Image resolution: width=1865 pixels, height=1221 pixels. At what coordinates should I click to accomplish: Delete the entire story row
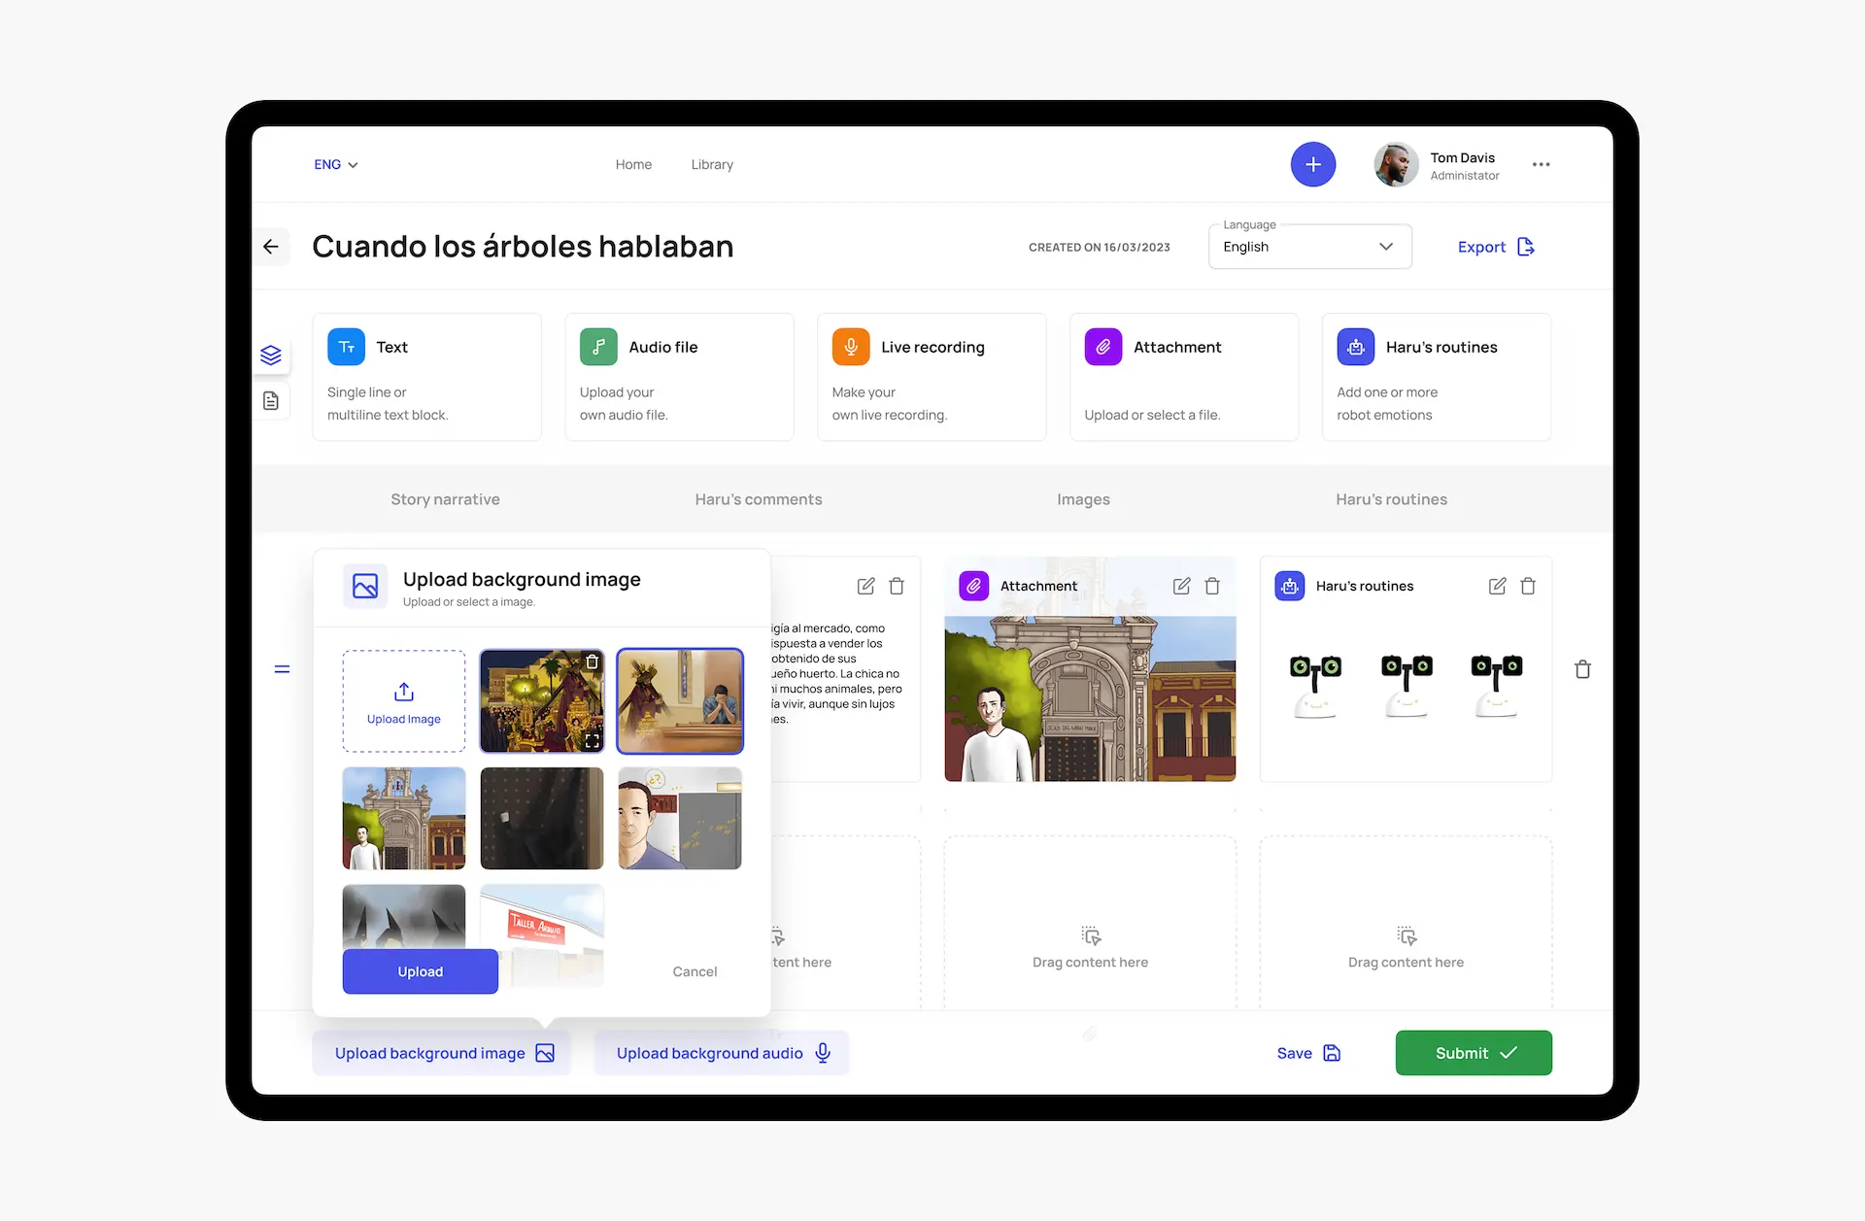1582,669
